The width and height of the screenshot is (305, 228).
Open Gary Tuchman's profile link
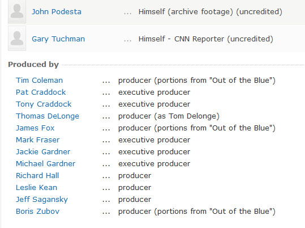(x=58, y=39)
